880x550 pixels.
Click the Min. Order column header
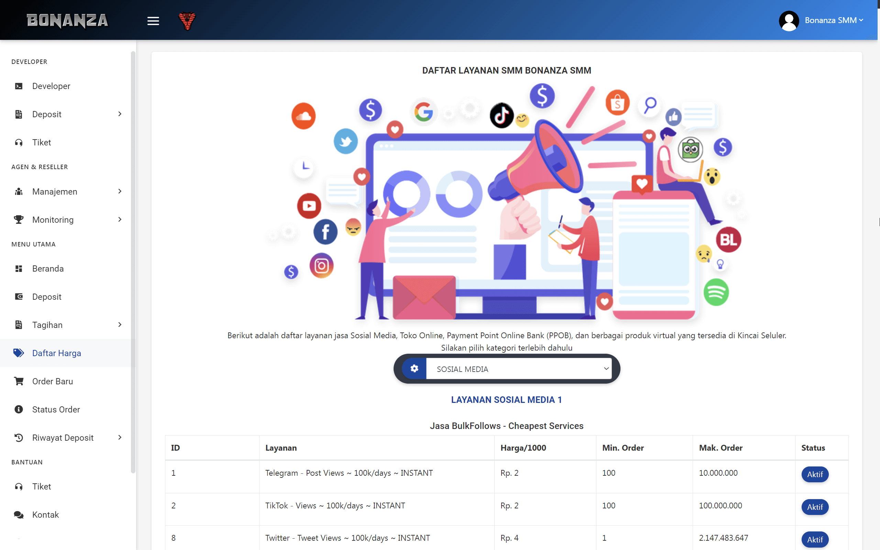click(623, 448)
